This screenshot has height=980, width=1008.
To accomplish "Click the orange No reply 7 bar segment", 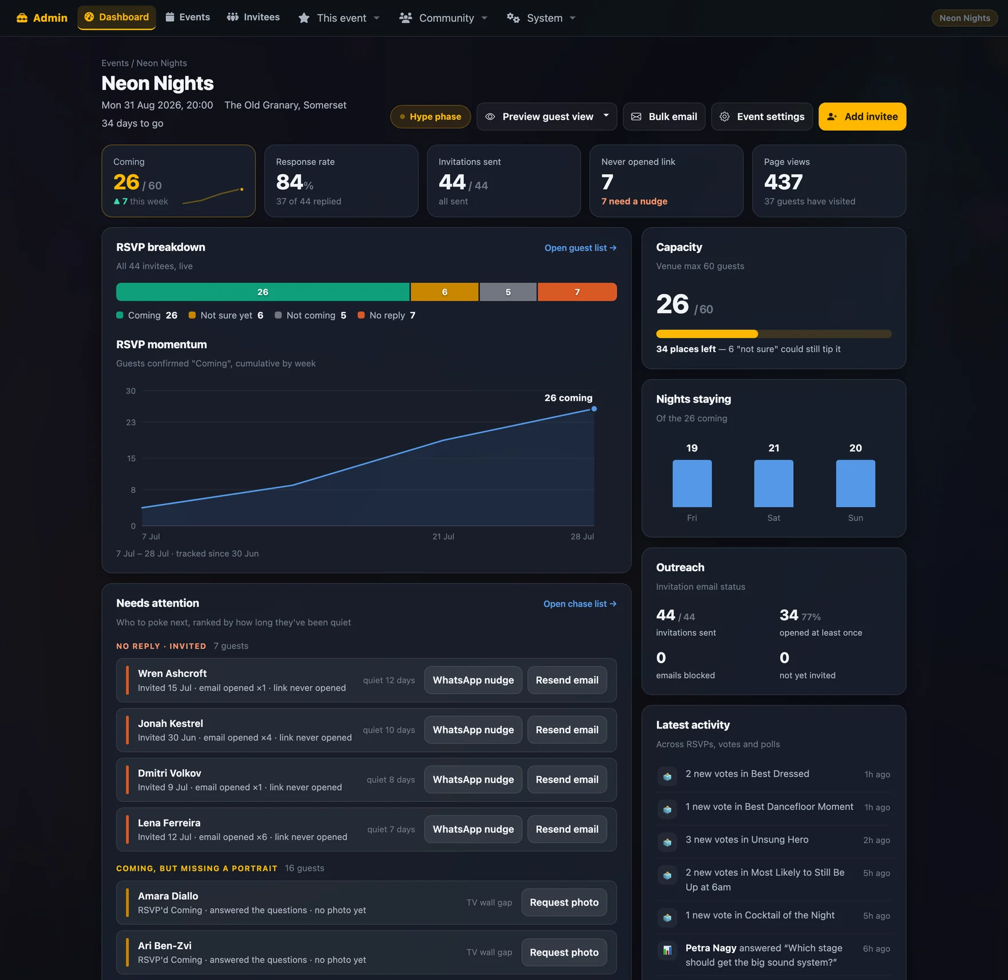I will (577, 292).
